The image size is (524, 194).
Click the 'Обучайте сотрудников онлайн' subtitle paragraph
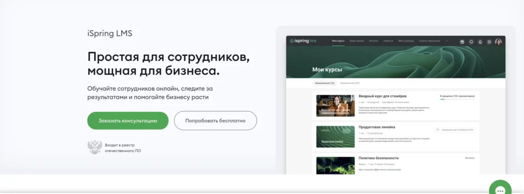[150, 93]
